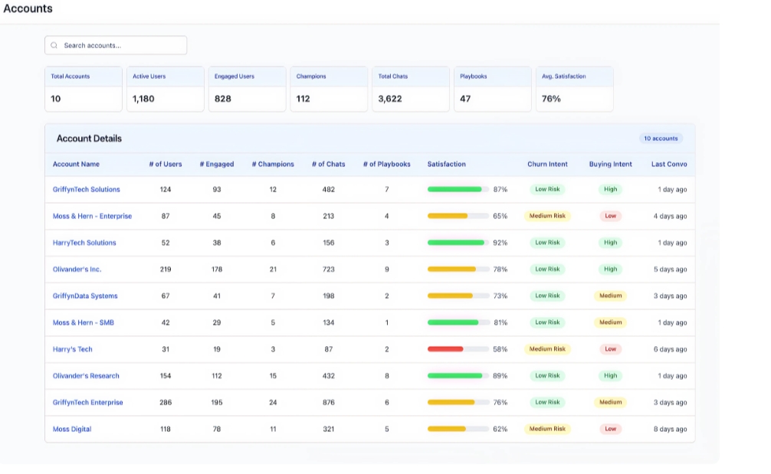
Task: Click Medium buying intent for GriffynTech Enterprise
Action: [610, 402]
